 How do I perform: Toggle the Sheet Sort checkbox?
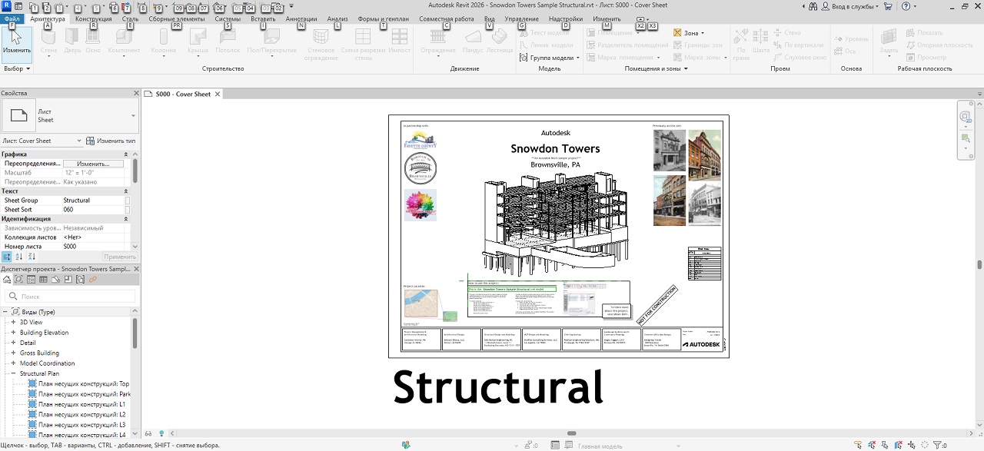coord(128,210)
